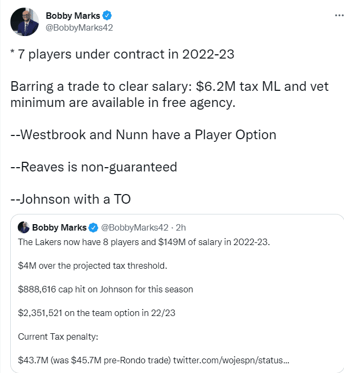The height and width of the screenshot is (373, 344).
Task: Click the small avatar in the quoted tweet
Action: (x=24, y=227)
